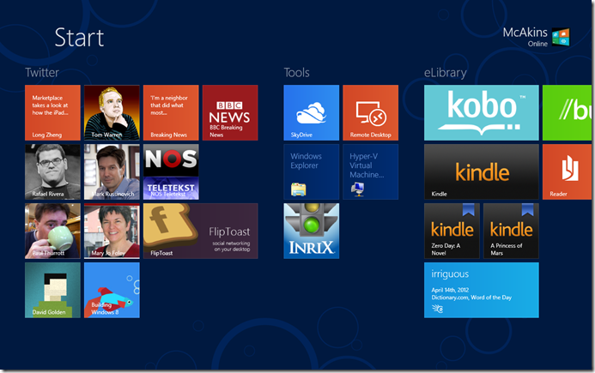The image size is (595, 373).
Task: Open the Reader app tile
Action: [567, 171]
